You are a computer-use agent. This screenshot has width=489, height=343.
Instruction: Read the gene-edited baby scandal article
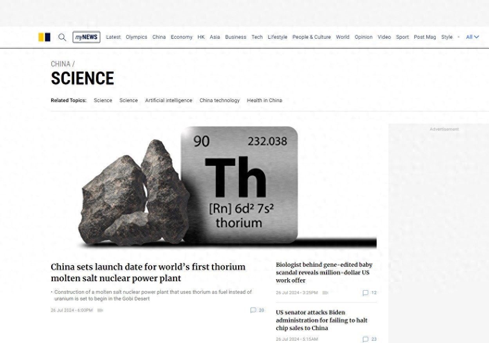coord(324,272)
